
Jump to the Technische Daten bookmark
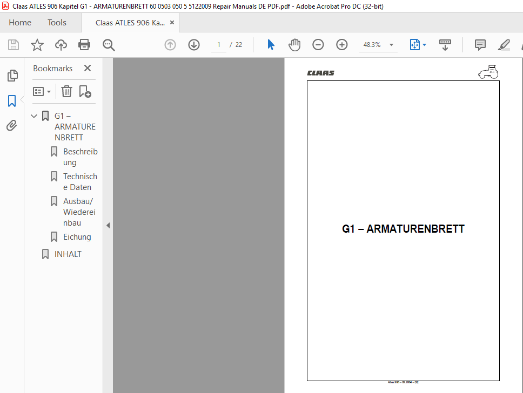click(80, 182)
